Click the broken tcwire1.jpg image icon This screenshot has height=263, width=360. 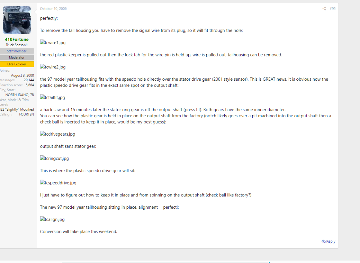click(x=42, y=43)
